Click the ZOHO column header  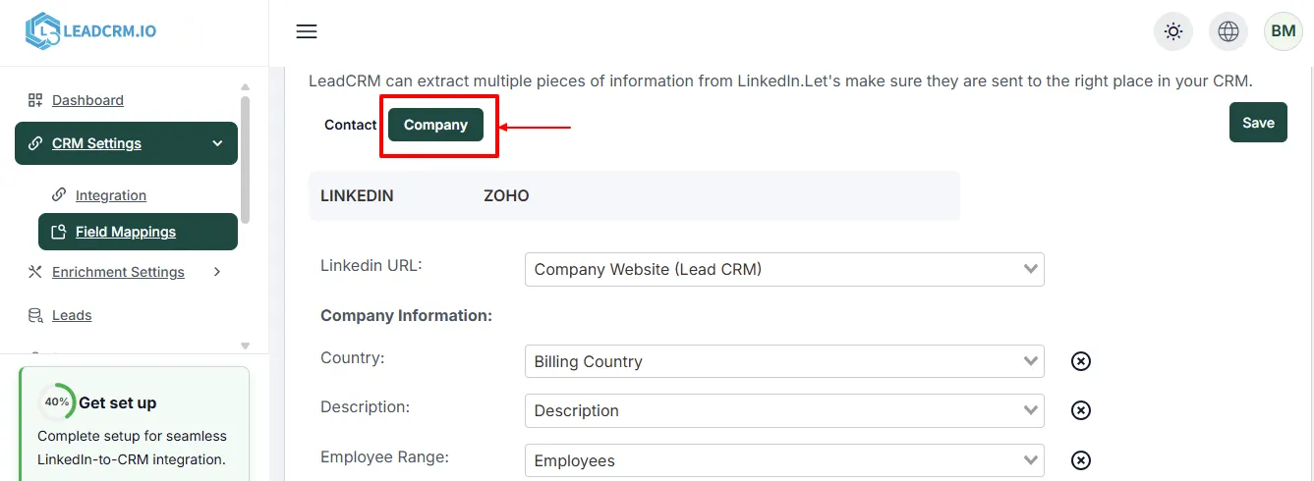tap(506, 195)
